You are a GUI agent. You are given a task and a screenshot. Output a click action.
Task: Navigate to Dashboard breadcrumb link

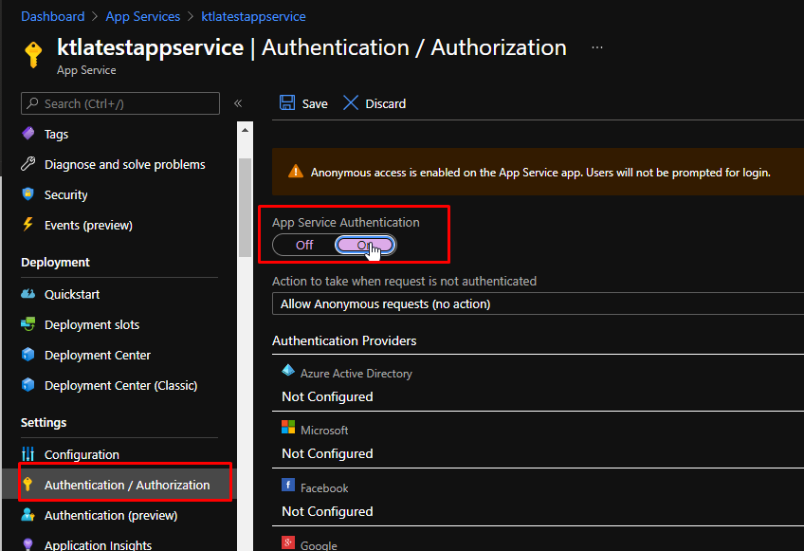(53, 16)
